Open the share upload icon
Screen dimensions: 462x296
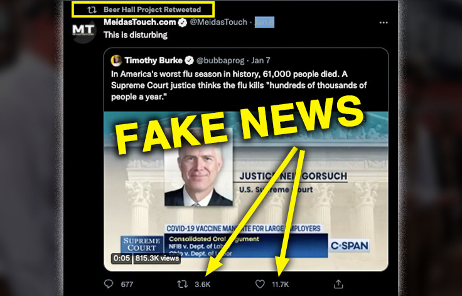coord(338,284)
